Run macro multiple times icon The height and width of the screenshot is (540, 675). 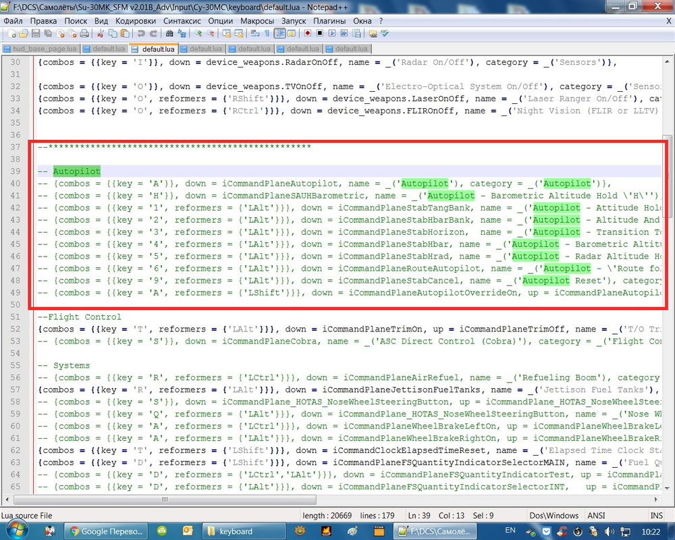[344, 33]
